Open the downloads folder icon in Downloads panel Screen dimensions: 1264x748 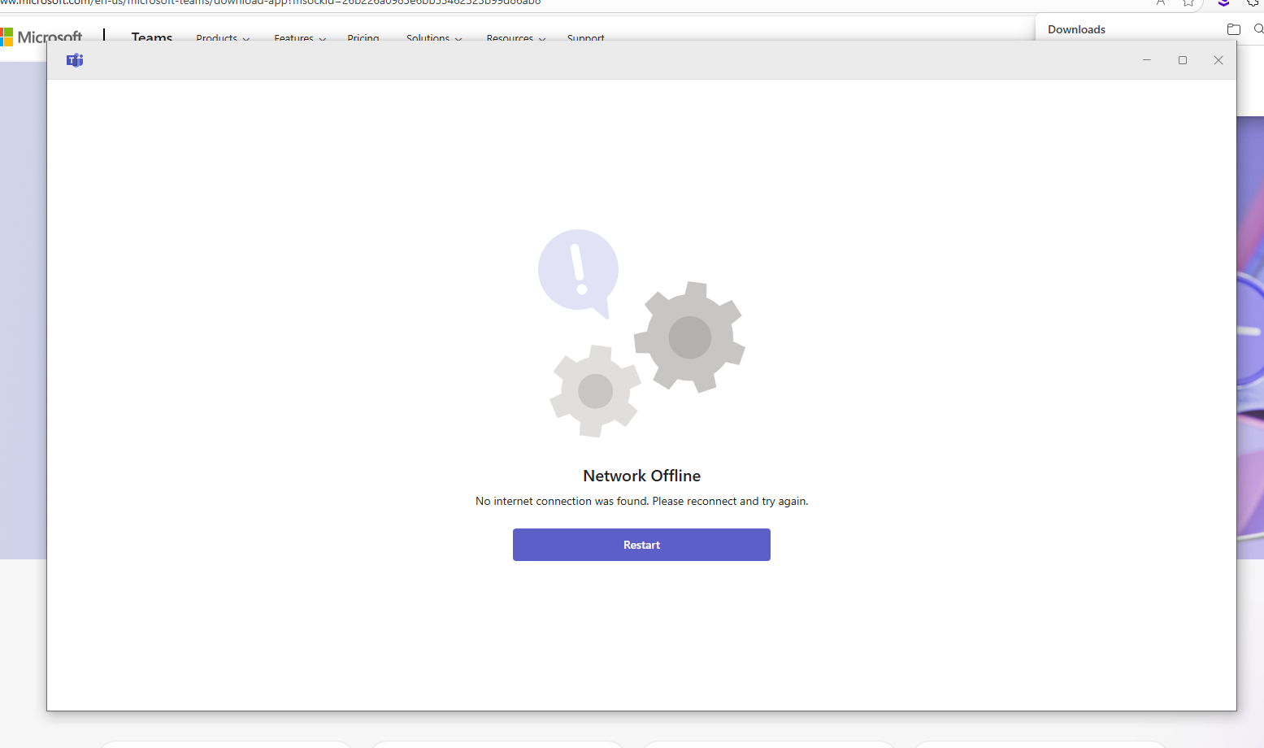coord(1234,29)
